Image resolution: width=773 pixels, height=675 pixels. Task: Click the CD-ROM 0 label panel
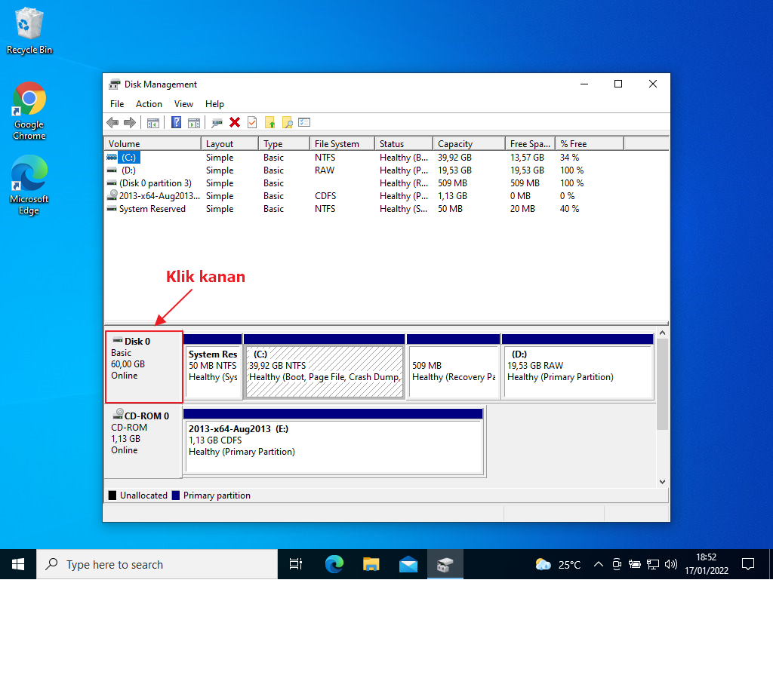(x=143, y=441)
